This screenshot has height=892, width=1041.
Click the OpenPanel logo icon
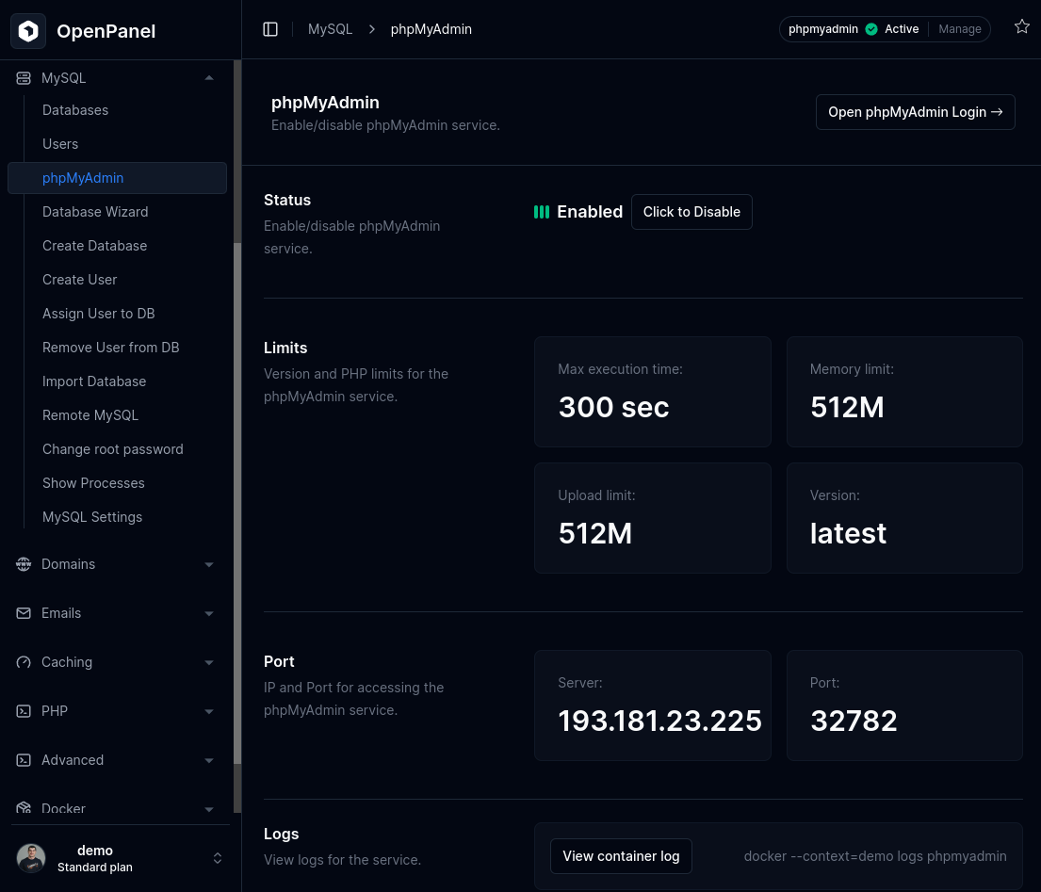coord(28,31)
